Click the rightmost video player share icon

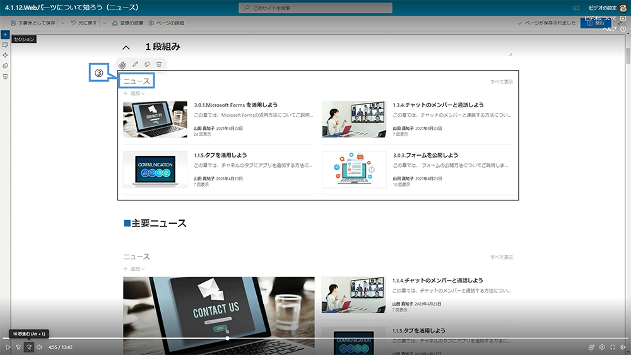coord(623,347)
